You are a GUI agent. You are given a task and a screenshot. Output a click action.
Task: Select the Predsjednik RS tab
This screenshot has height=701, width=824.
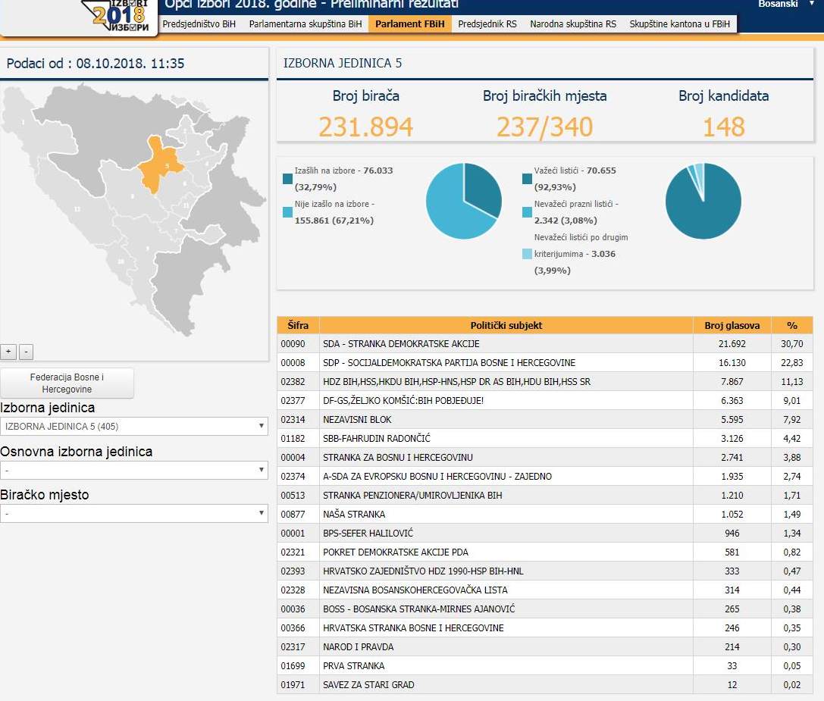point(487,24)
